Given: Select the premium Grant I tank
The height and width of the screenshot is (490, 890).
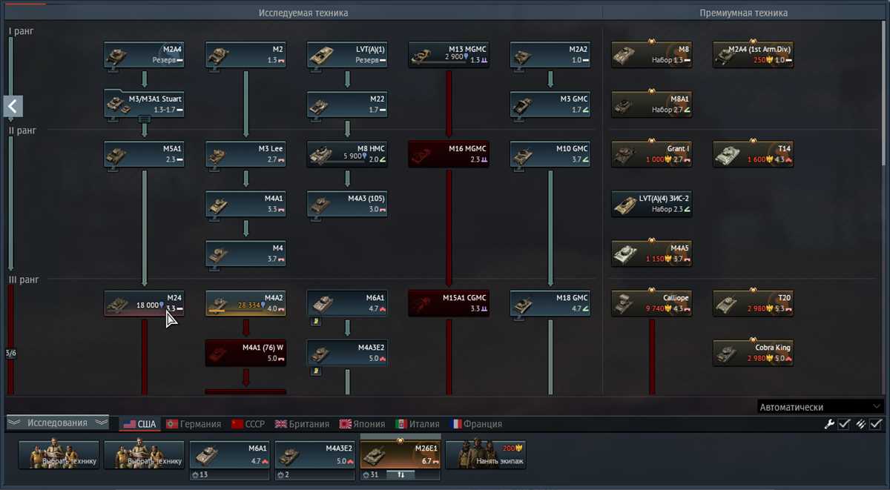Looking at the screenshot, I should coord(652,154).
